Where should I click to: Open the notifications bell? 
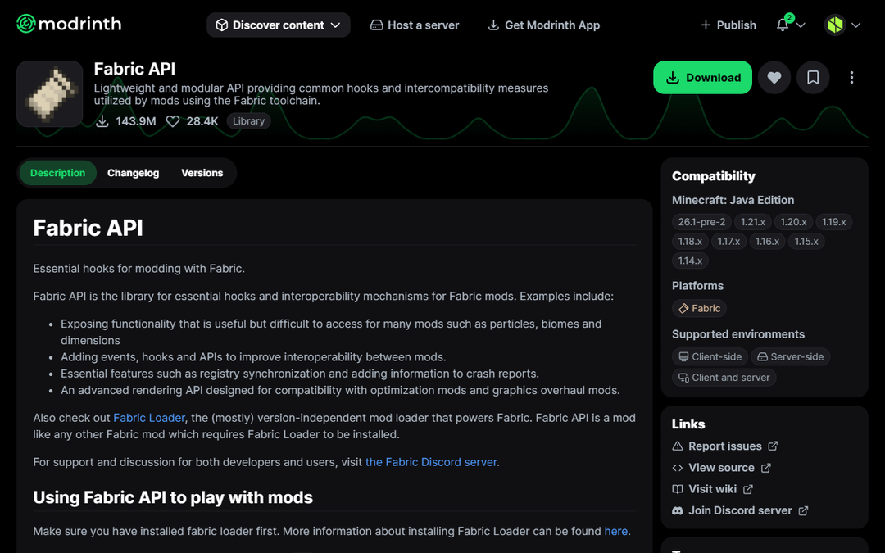783,25
